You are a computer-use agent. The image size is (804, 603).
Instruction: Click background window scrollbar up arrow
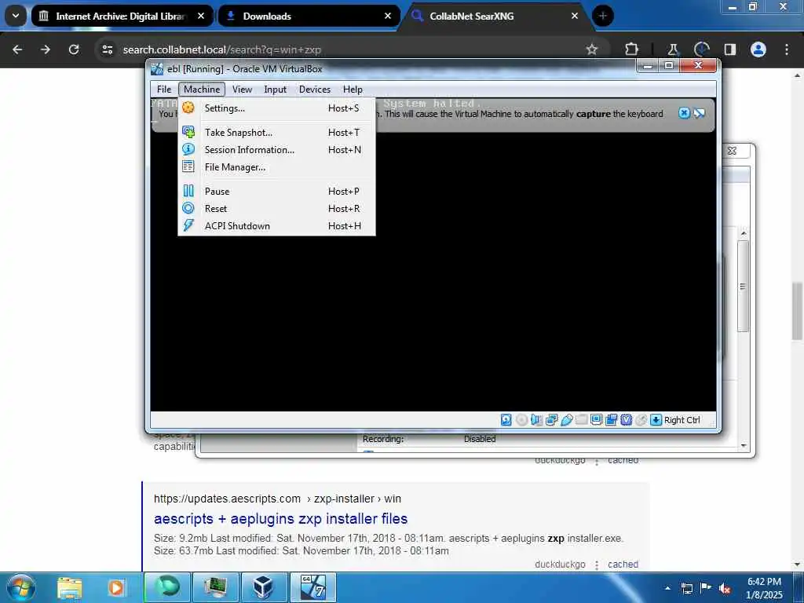pyautogui.click(x=744, y=233)
